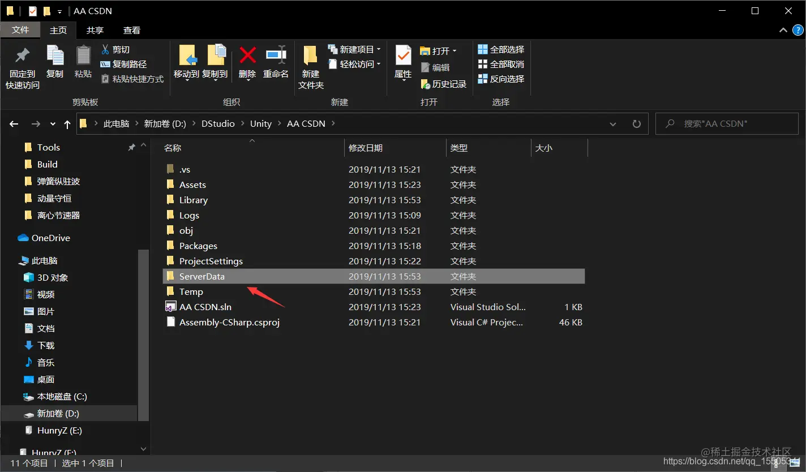
Task: Refresh the current folder view
Action: point(636,123)
